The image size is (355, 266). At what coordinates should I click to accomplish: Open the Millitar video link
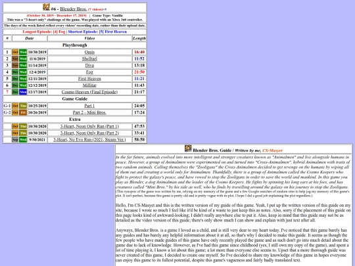pos(89,85)
